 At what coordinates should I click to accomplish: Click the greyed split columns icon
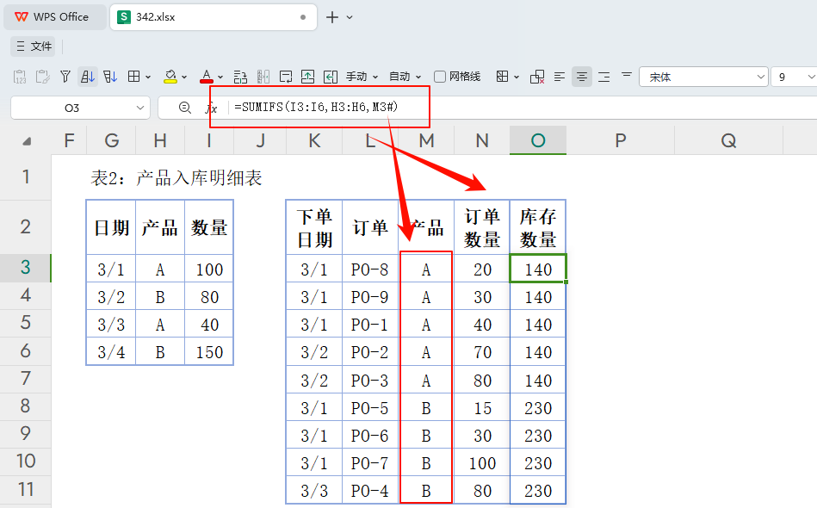[263, 77]
